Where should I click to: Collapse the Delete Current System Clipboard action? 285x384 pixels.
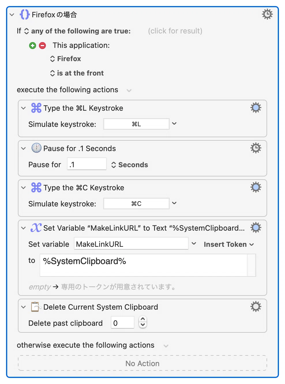23,307
